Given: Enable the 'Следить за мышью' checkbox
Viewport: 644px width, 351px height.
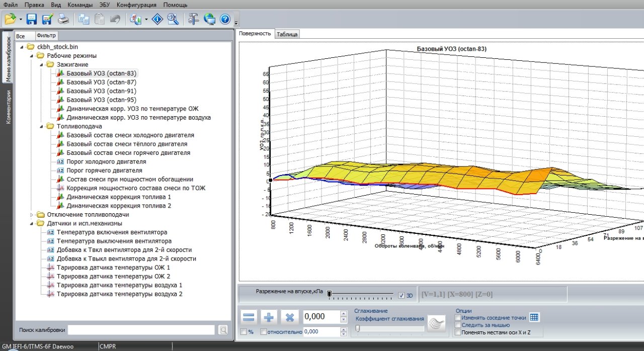Looking at the screenshot, I should pos(458,325).
